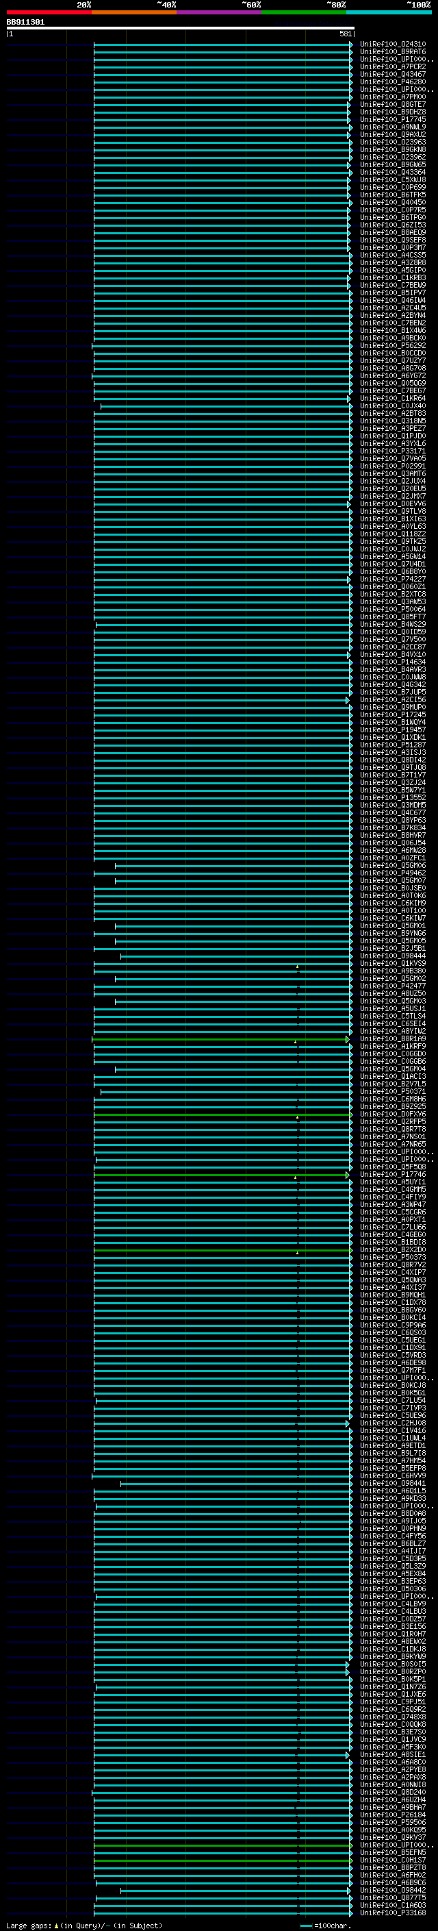The width and height of the screenshot is (438, 1931).
Task: Open hit UniRef100_P17745
Action: (x=393, y=119)
